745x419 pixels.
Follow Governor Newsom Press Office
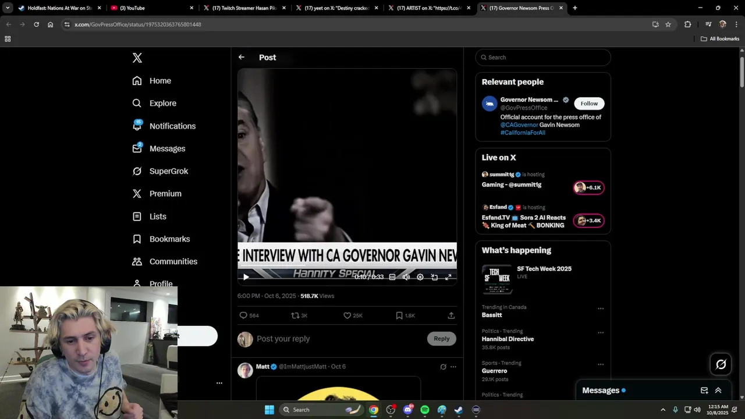(x=589, y=104)
